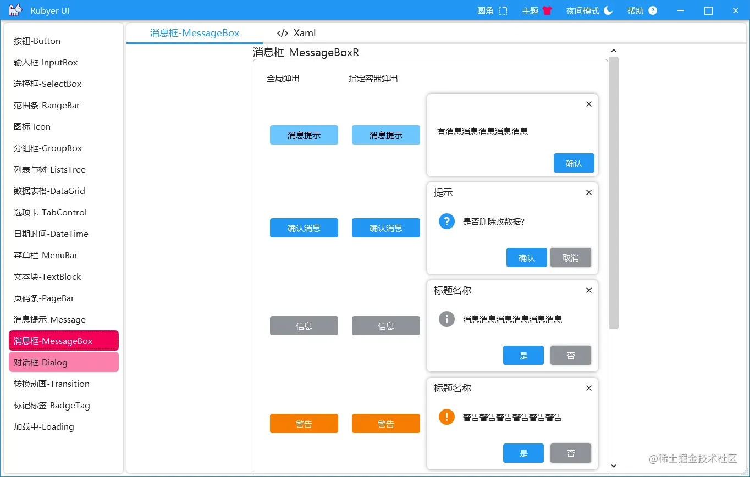Click the 圆角 corner-style icon in title bar
Screen dimensions: 750x477
(x=501, y=10)
